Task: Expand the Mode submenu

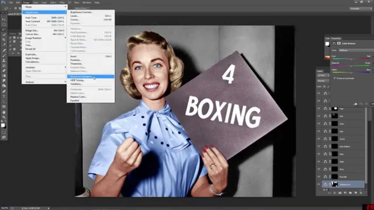Action: (44, 7)
